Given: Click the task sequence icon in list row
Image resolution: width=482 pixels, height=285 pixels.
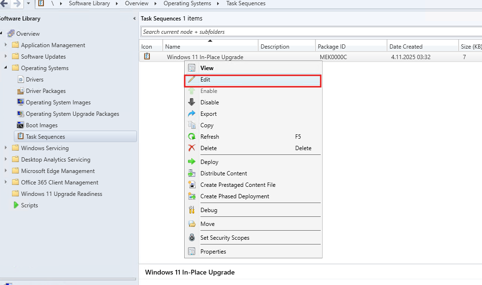Looking at the screenshot, I should pos(147,57).
